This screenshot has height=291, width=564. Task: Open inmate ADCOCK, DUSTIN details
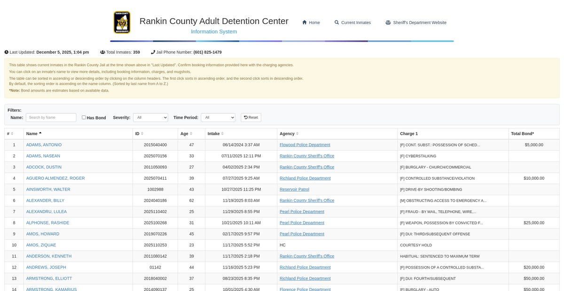tap(44, 167)
